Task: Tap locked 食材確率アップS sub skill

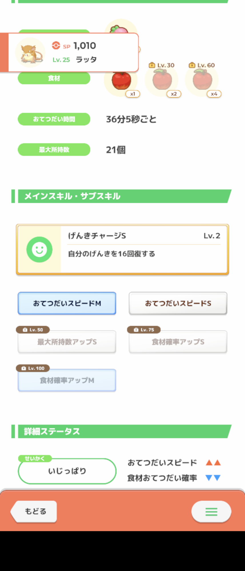Action: [x=178, y=342]
